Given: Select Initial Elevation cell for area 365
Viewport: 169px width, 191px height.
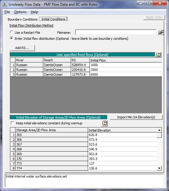Looking at the screenshot, I should point(122,135).
